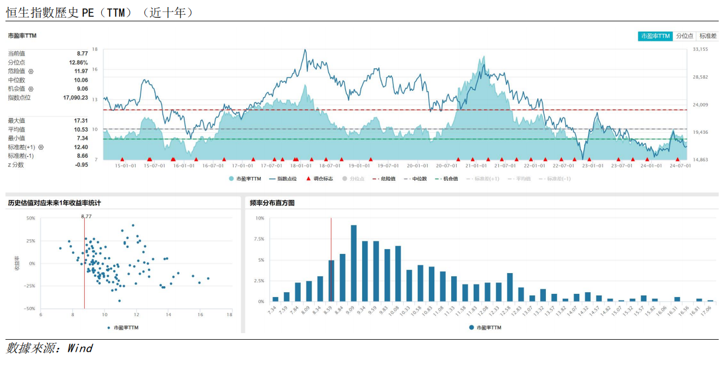Click the green 机会值 legend color marker

[x=438, y=179]
